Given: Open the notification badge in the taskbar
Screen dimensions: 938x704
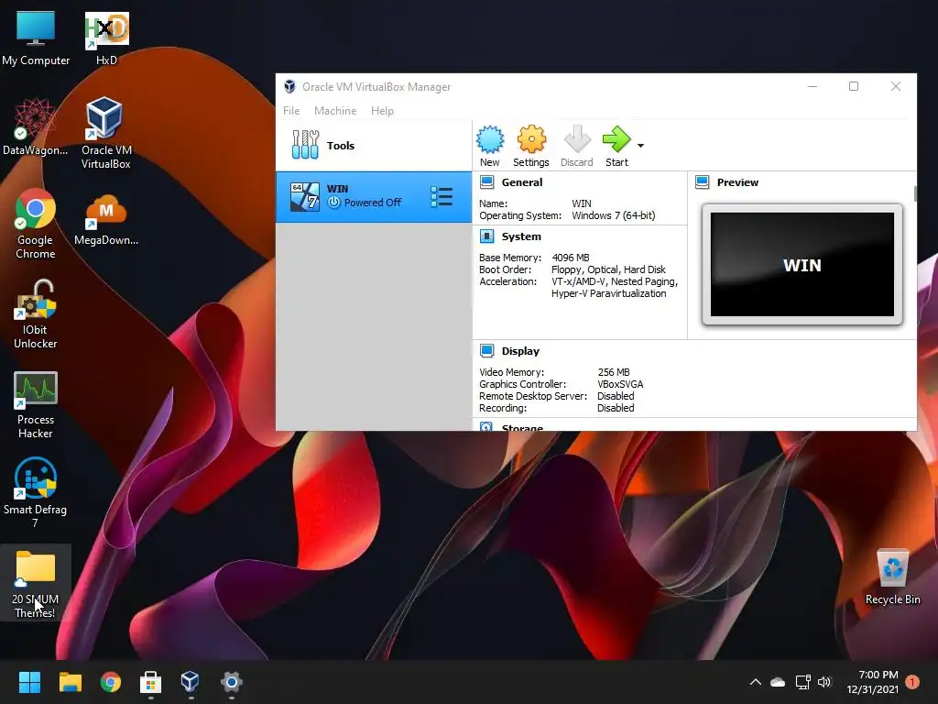Looking at the screenshot, I should 912,682.
